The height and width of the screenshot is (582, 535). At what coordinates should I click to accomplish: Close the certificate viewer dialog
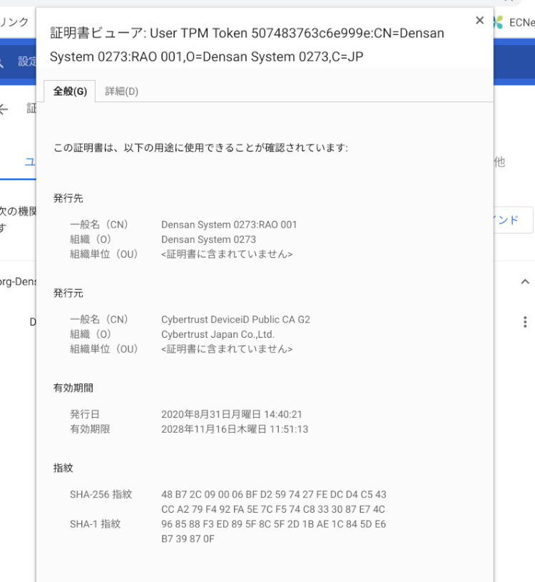click(x=479, y=21)
